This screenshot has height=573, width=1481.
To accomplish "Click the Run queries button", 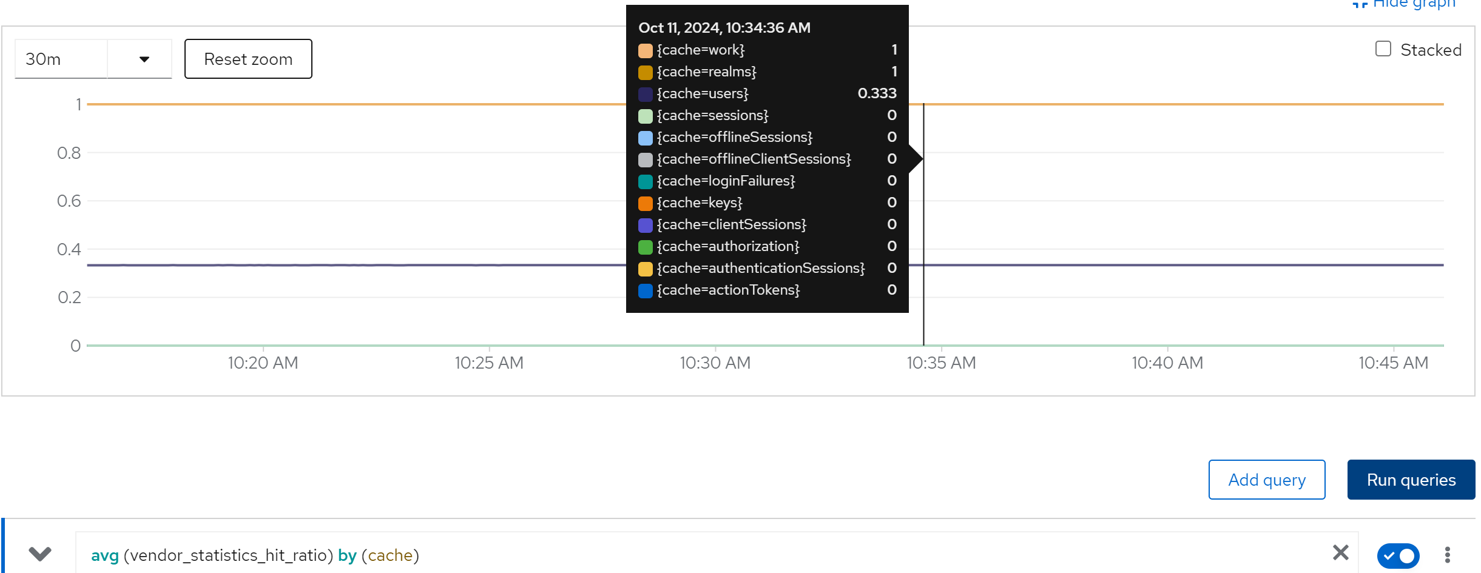I will click(x=1411, y=480).
